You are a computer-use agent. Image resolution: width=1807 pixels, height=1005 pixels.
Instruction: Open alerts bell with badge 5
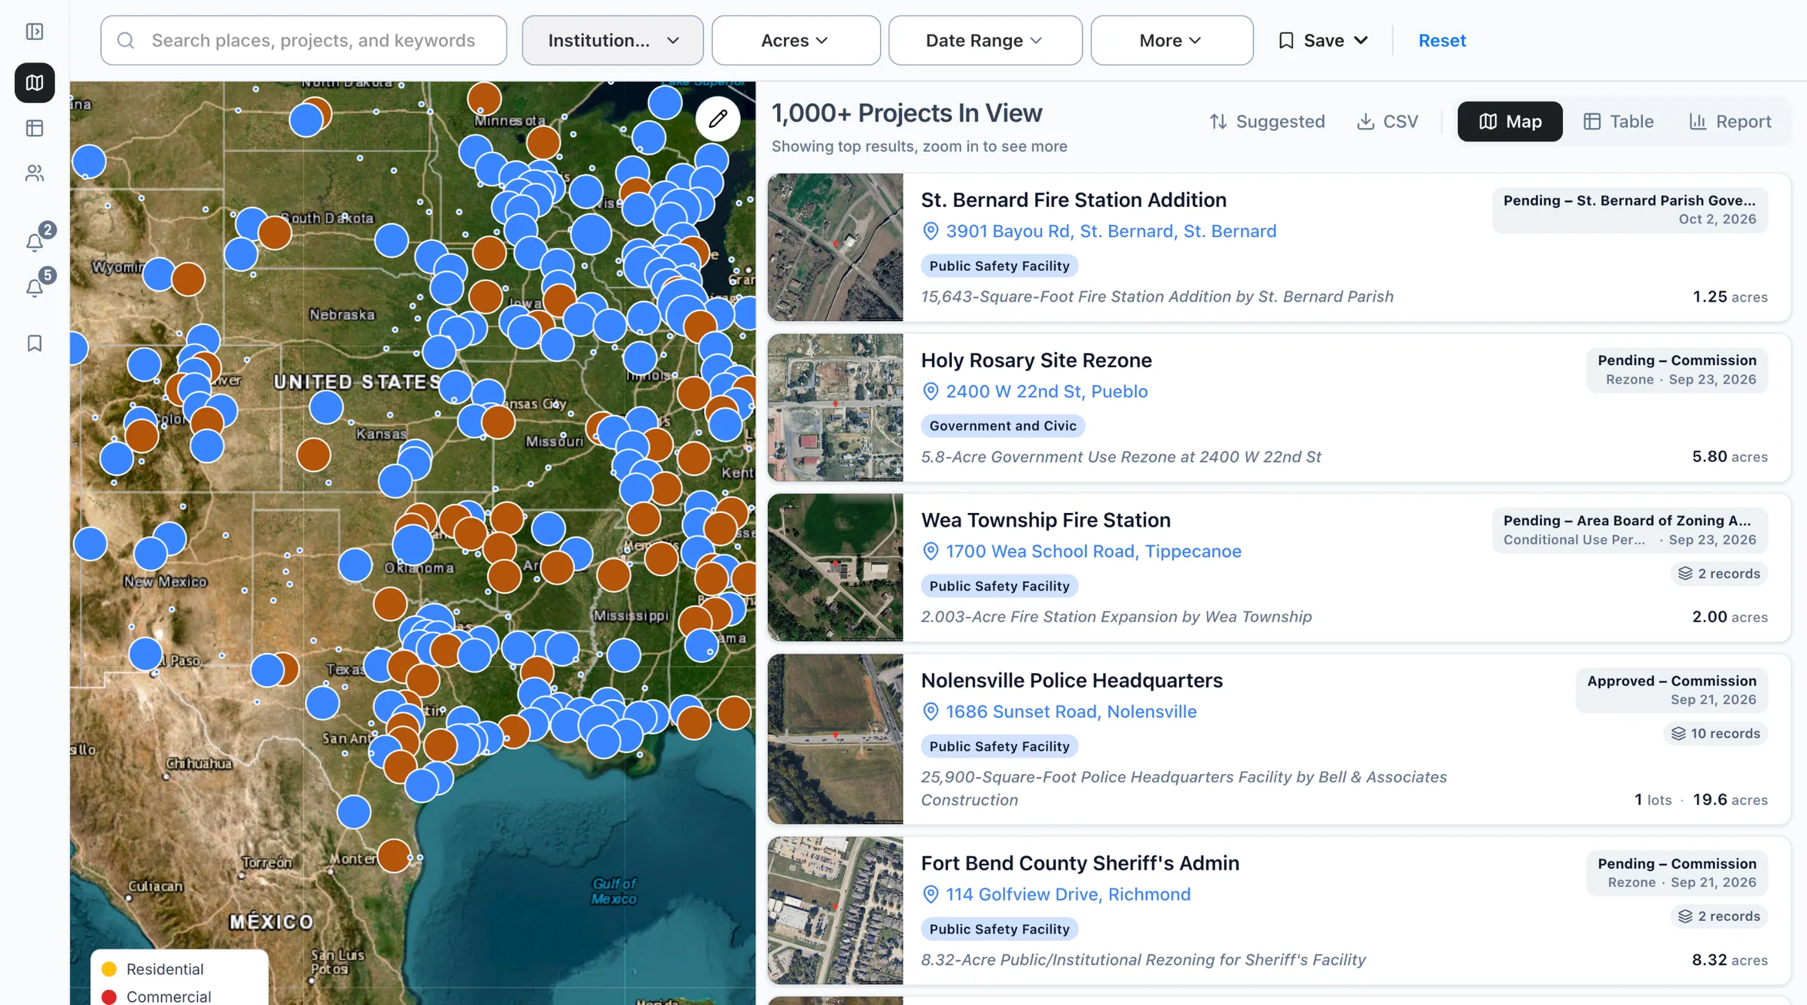(35, 287)
